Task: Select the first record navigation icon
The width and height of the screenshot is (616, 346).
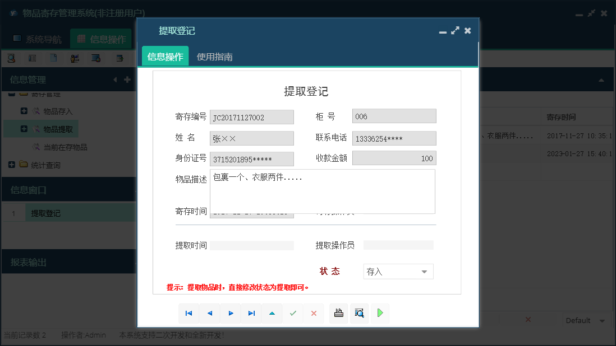Action: tap(189, 314)
